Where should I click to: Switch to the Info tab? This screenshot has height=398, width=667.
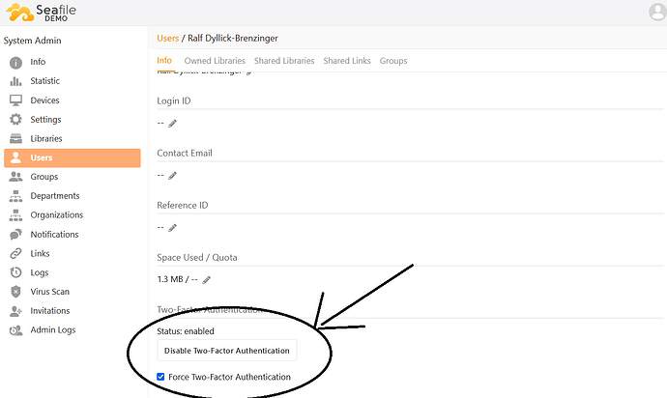(164, 61)
